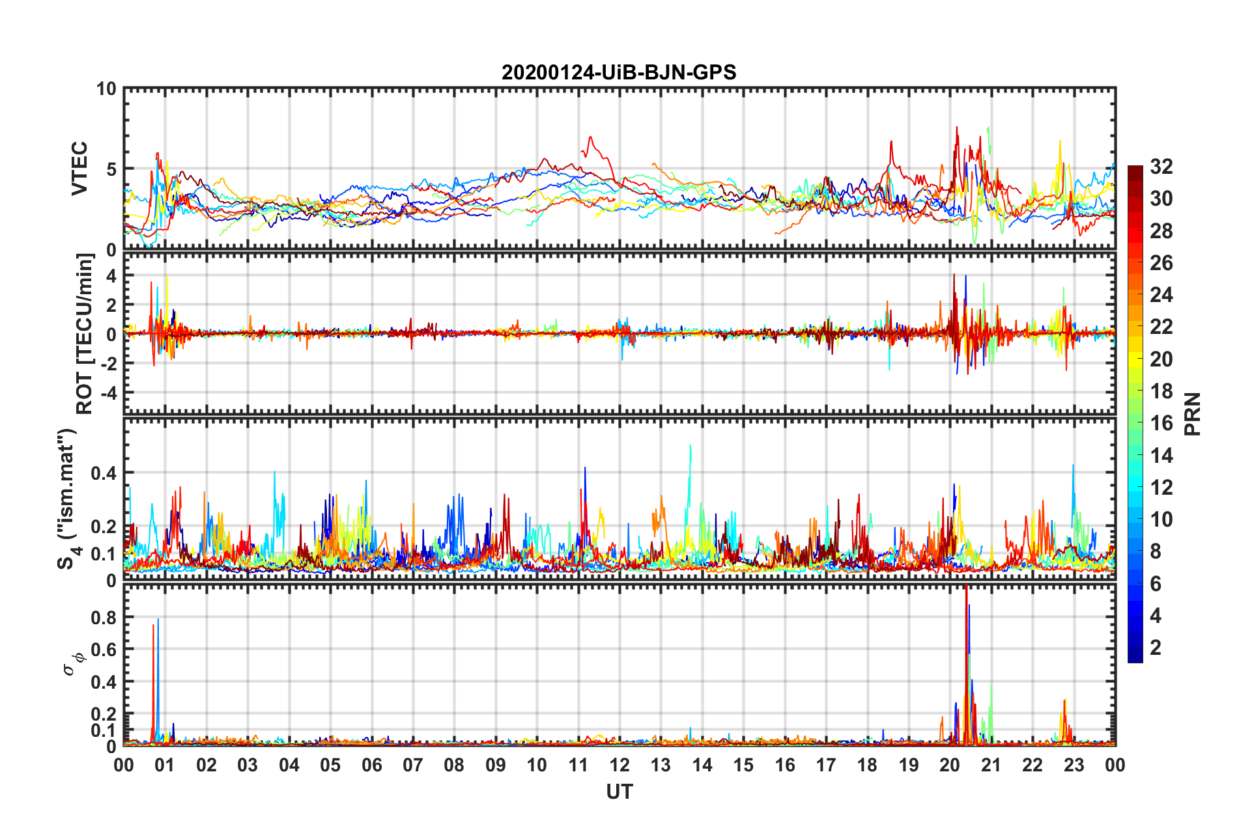Click sigma phi panel y-tick 0.8

(104, 617)
